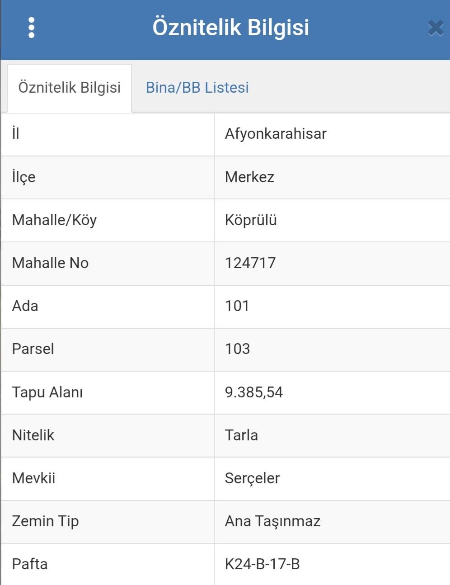450x585 pixels.
Task: Click the İlçe row label
Action: click(x=23, y=177)
